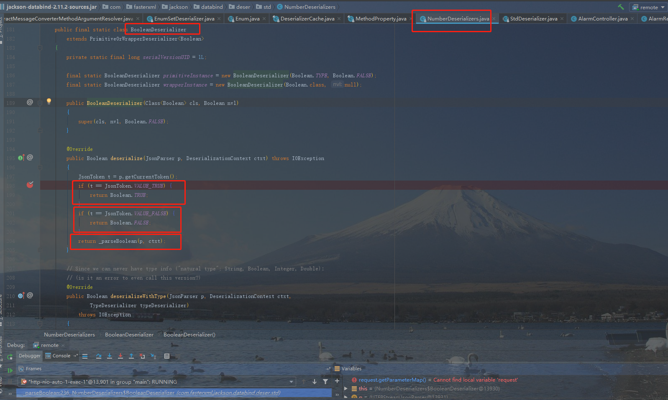Toggle the breakpoint on the VALUE_TRUE line
668x400 pixels.
(x=30, y=185)
